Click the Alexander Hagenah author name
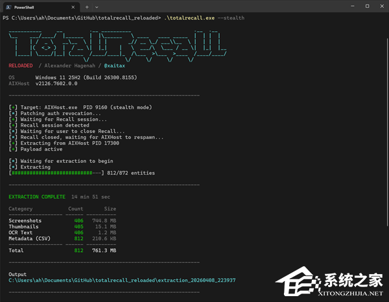This screenshot has width=389, height=302. pyautogui.click(x=70, y=66)
